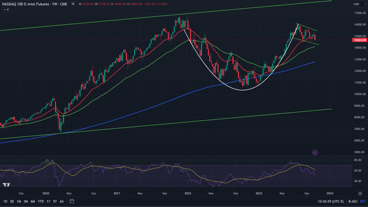Switch to the 5Y time range
368x207 pixels.
tap(55, 201)
